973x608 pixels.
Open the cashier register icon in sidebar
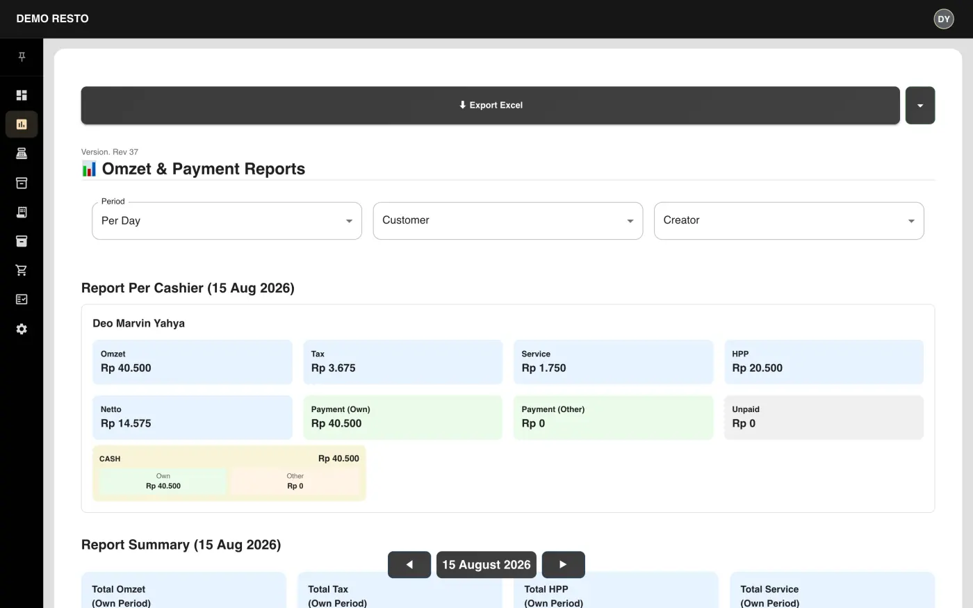[22, 154]
